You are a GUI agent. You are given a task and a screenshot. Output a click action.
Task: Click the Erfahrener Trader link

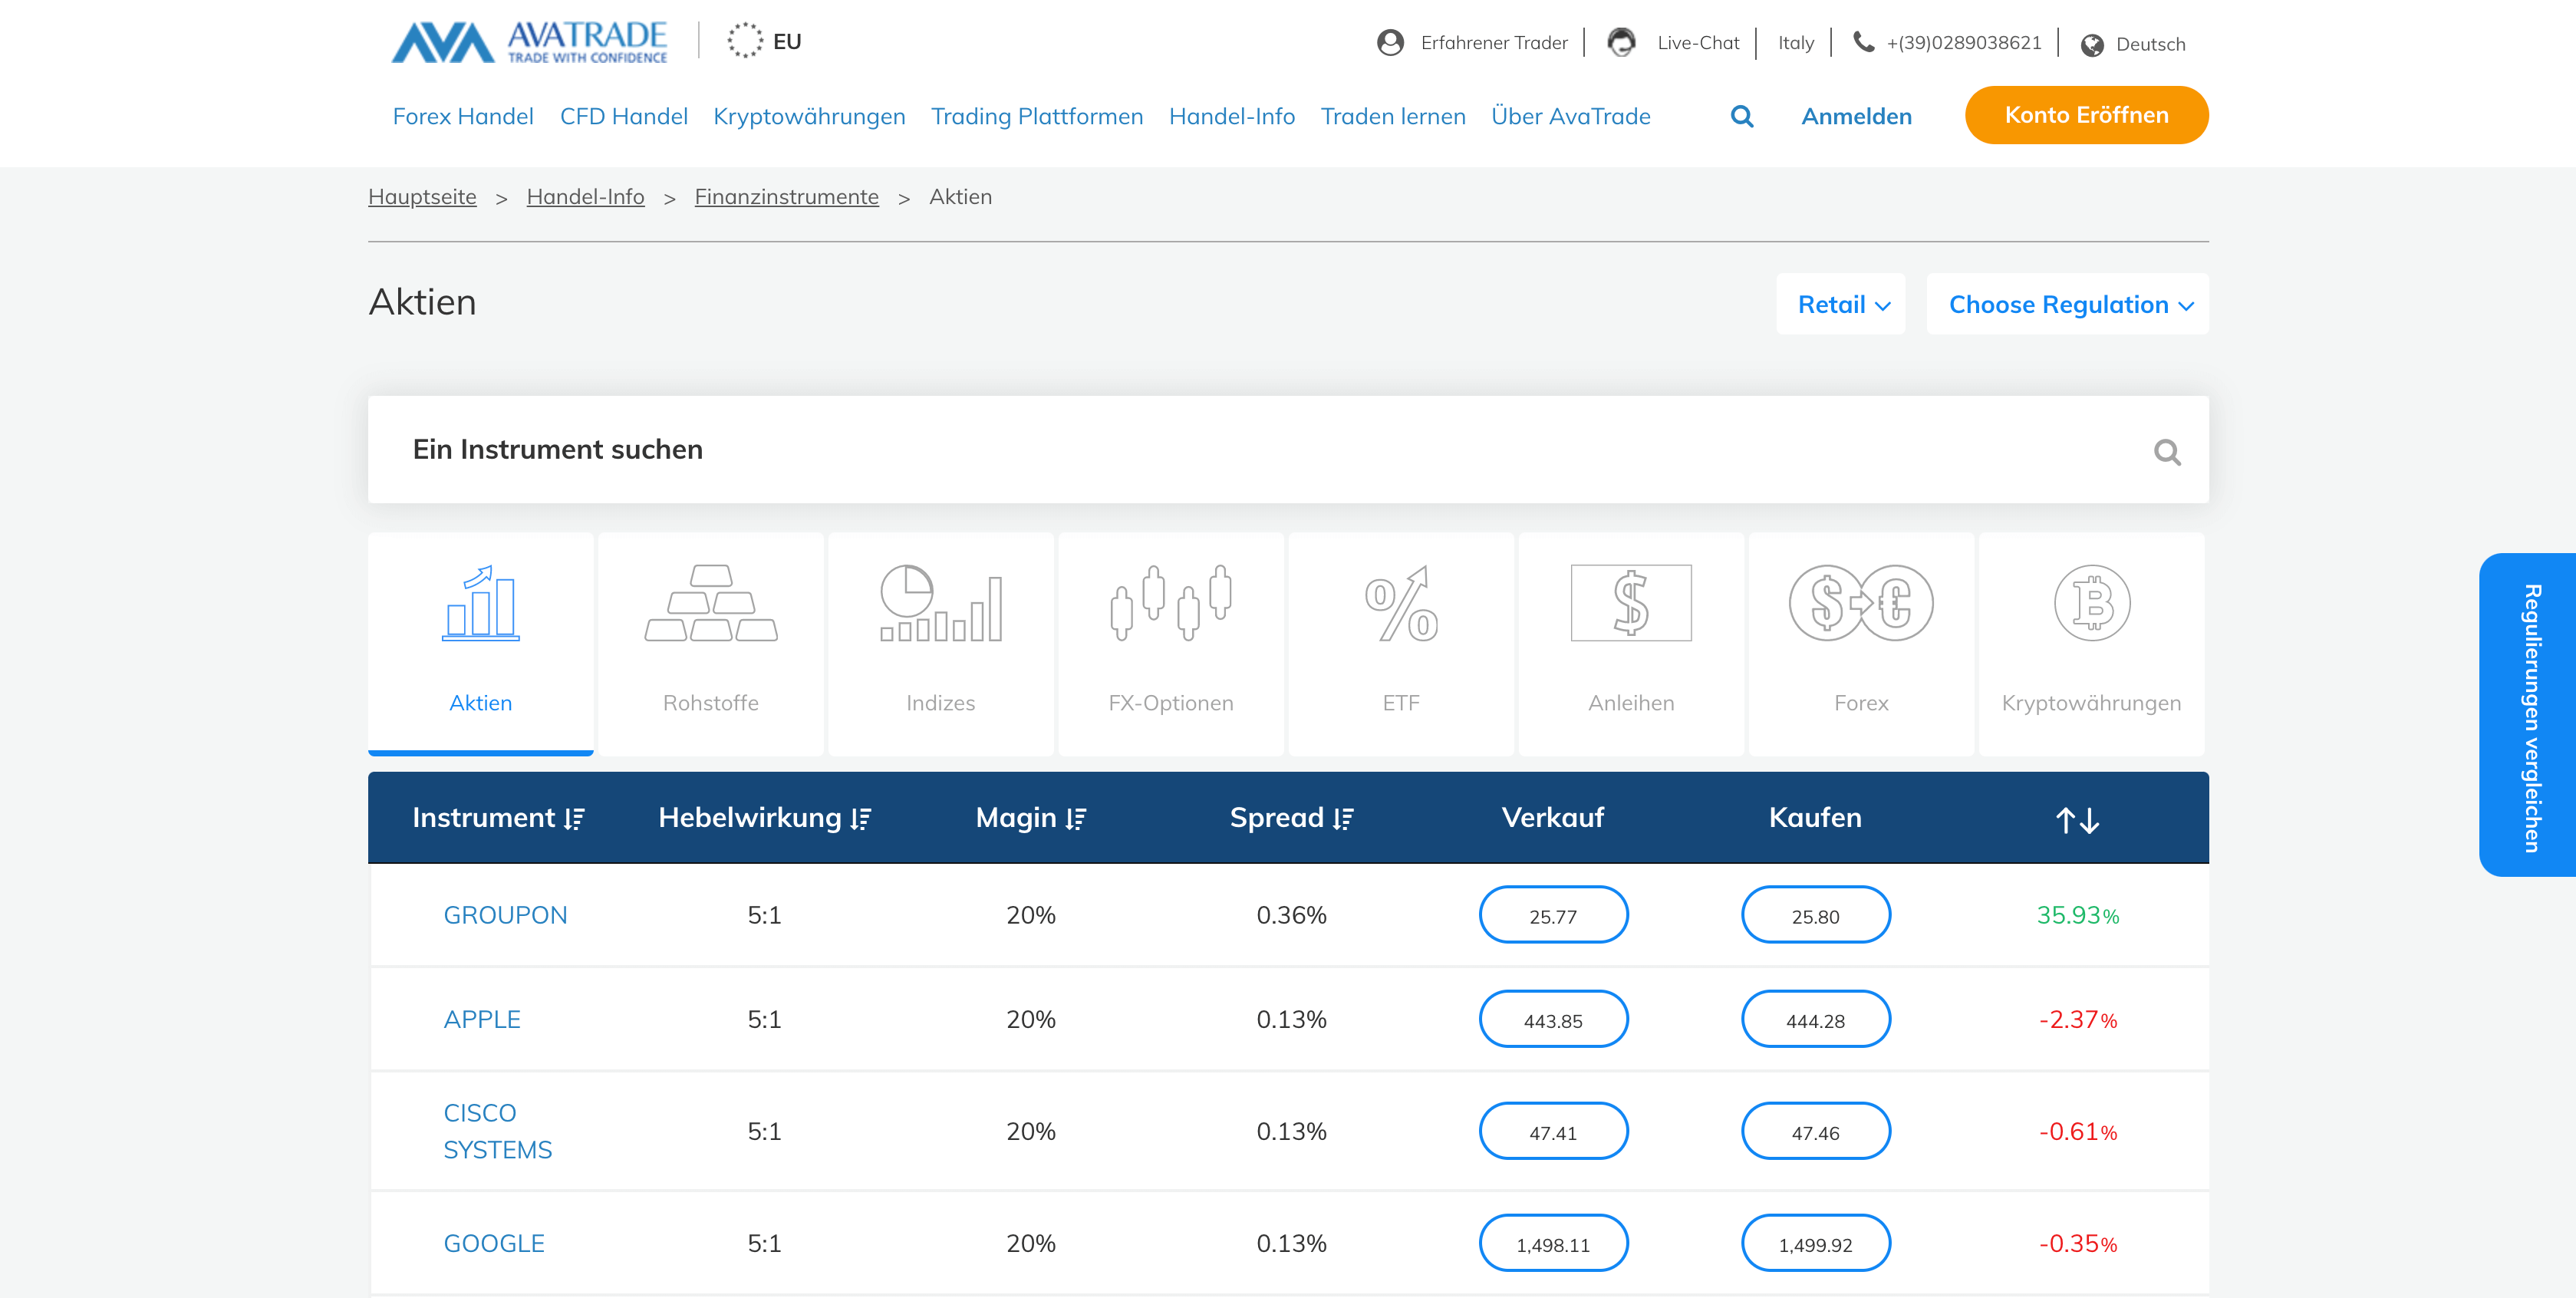pyautogui.click(x=1493, y=43)
